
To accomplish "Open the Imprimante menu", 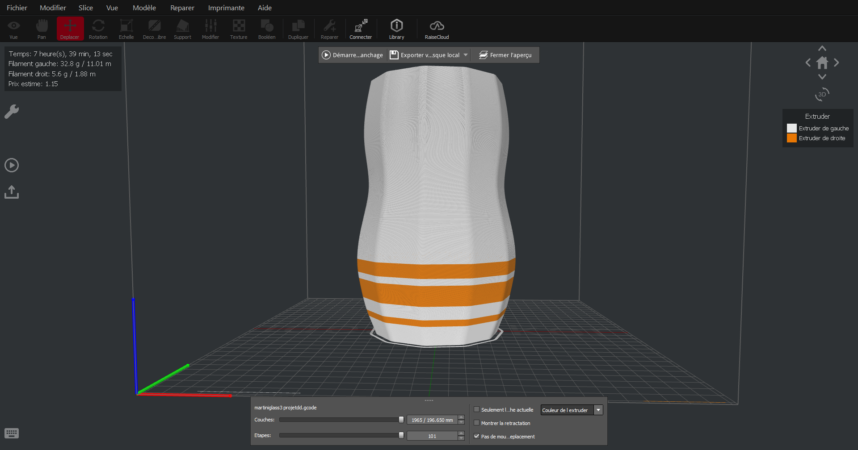I will coord(226,8).
